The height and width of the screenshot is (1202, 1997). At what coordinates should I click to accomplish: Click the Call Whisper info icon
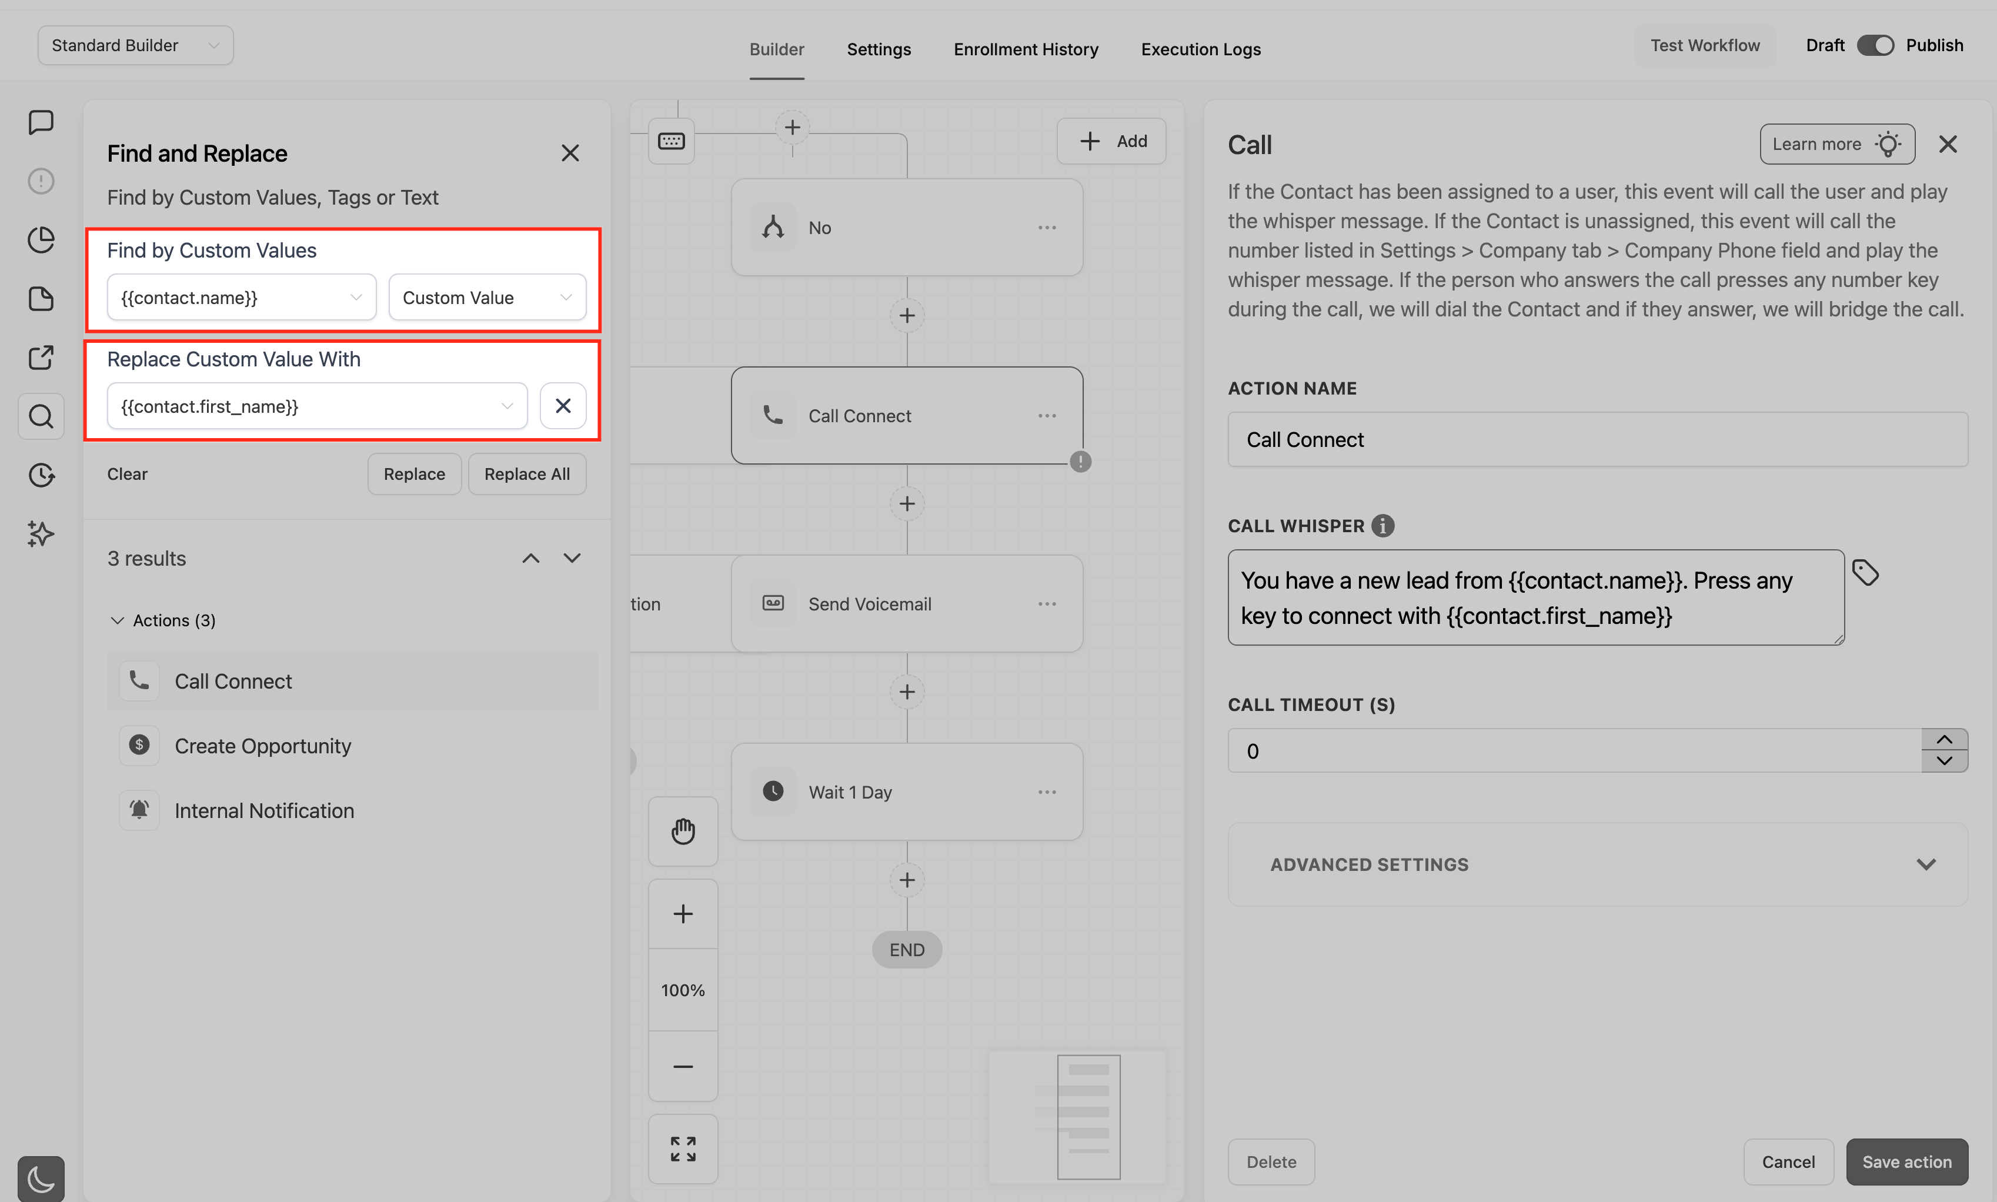(1382, 526)
